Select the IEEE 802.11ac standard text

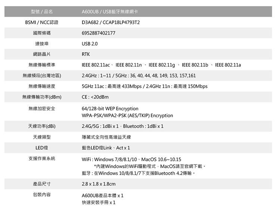click(x=96, y=65)
